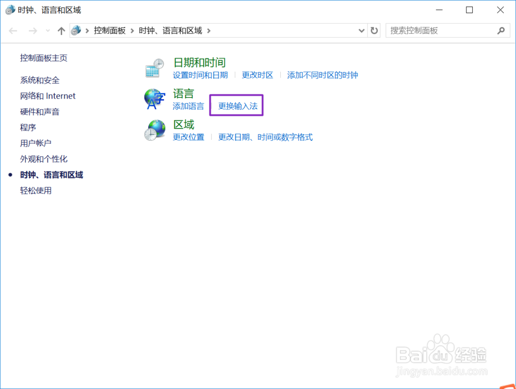Screen dimensions: 516x389
Task: Click the Date and Time clock icon
Action: (154, 67)
